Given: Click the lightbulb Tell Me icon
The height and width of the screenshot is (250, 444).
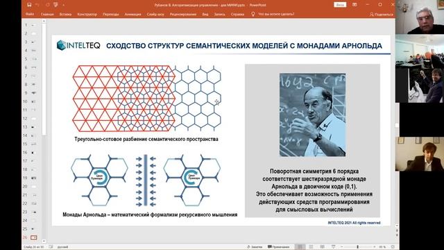Looking at the screenshot, I should pyautogui.click(x=253, y=14).
